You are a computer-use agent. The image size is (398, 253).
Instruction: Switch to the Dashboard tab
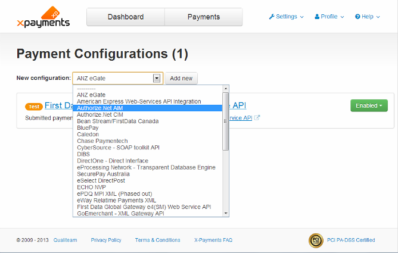126,17
